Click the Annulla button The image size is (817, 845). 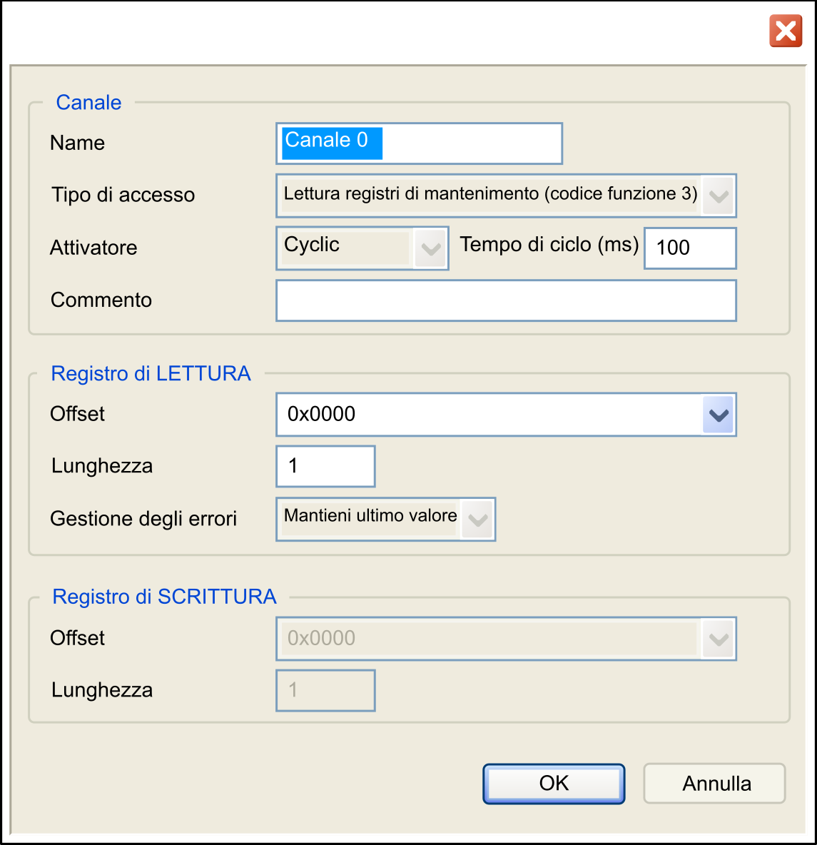point(714,784)
